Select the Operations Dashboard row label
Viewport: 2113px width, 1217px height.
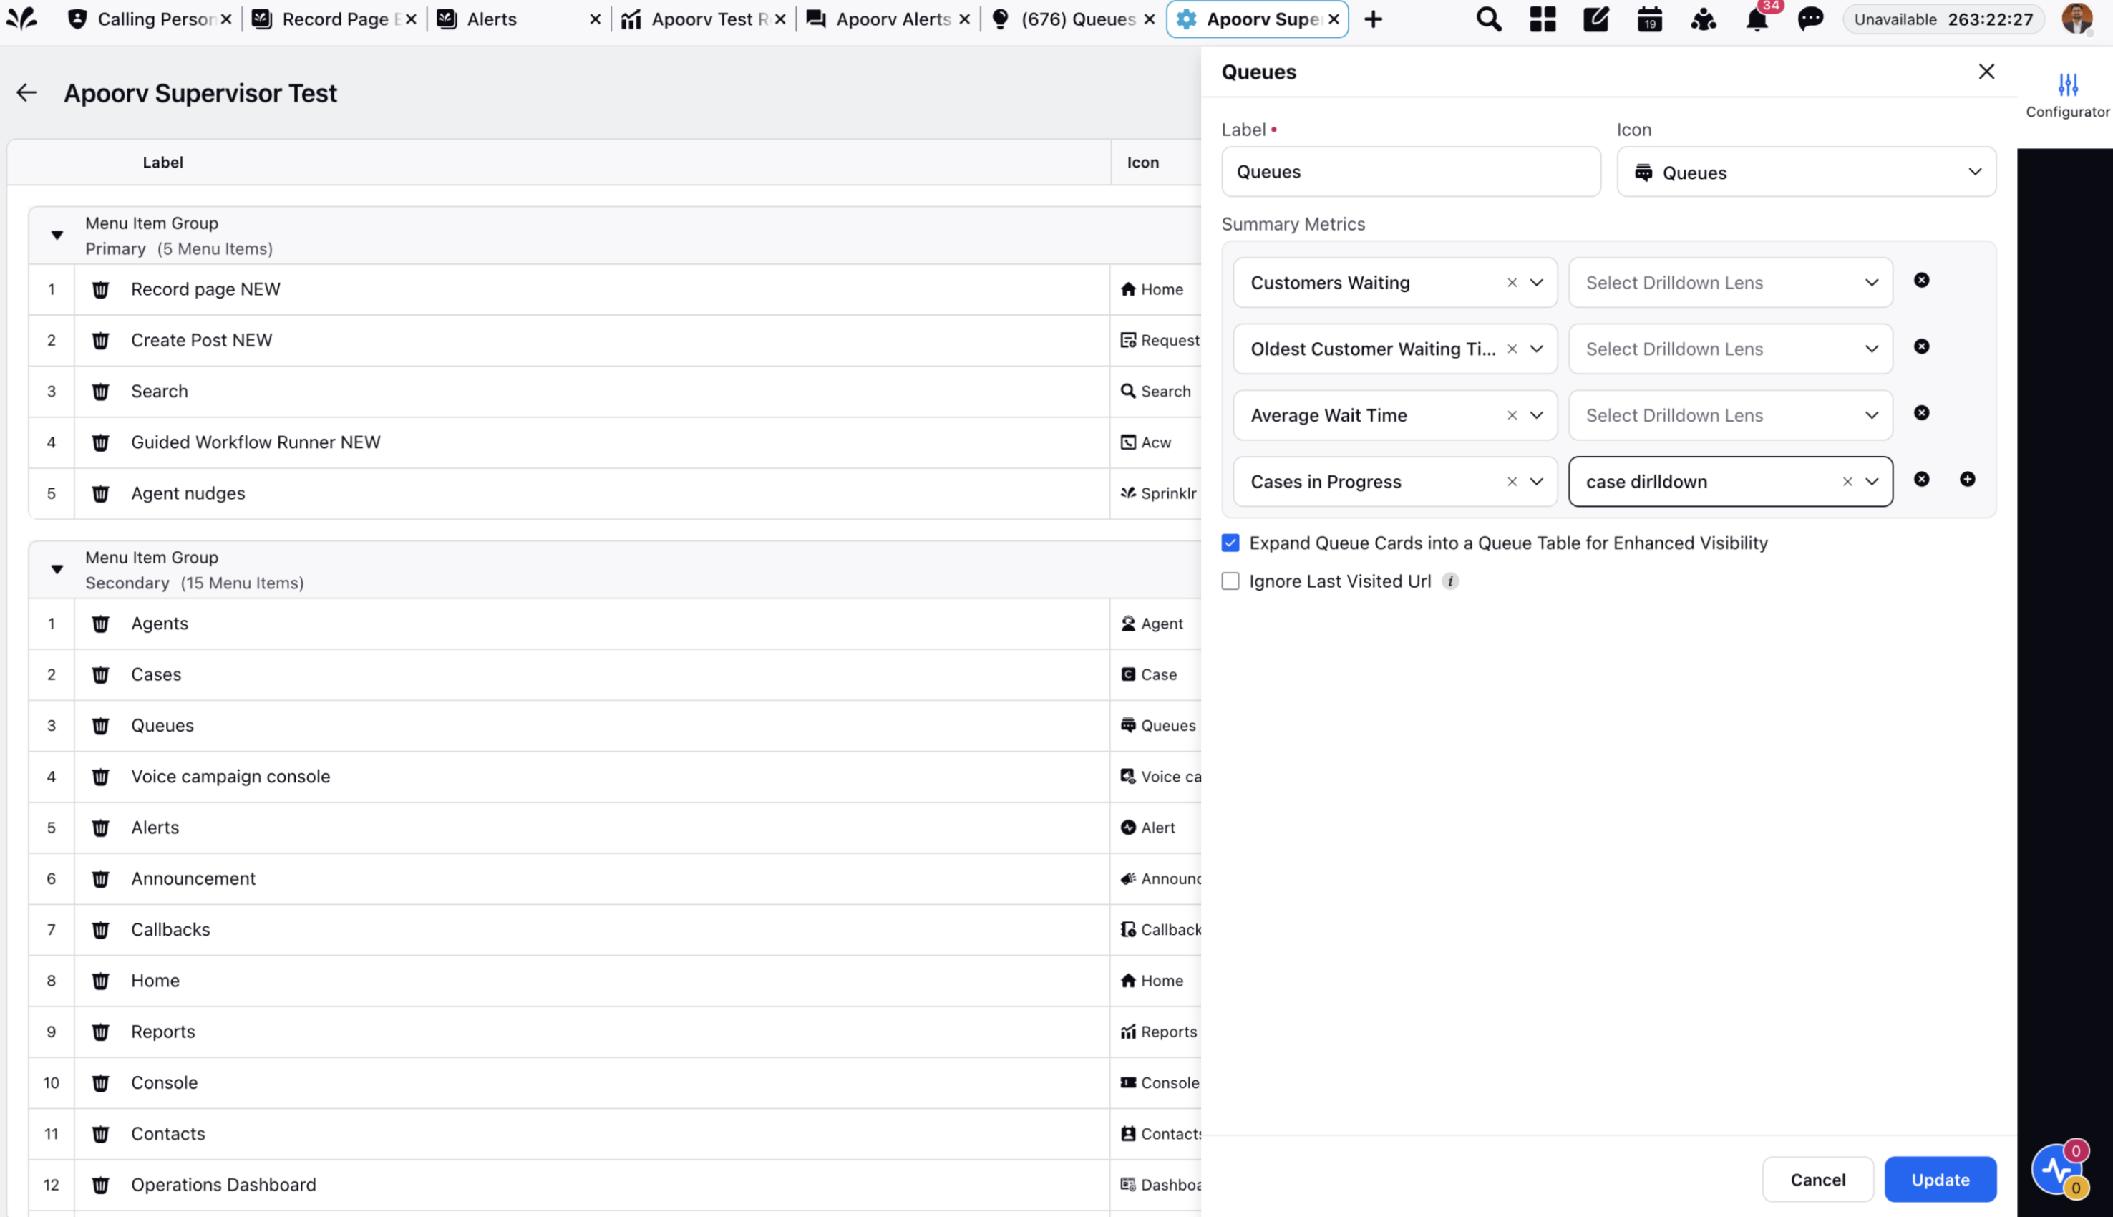223,1184
